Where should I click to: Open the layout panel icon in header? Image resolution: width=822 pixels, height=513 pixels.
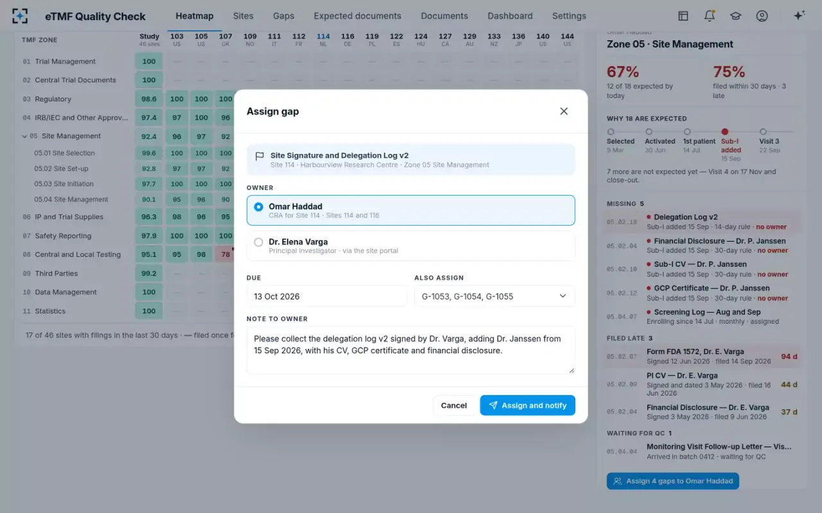coord(683,16)
